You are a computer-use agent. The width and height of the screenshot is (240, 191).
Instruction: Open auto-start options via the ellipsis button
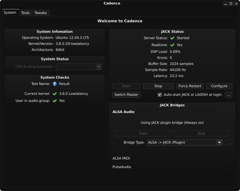(x=229, y=95)
